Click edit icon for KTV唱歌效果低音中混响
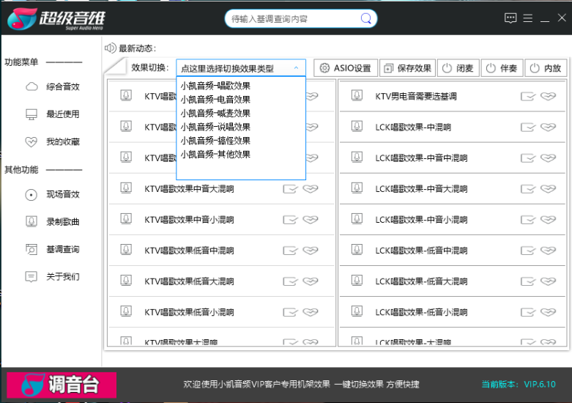The image size is (572, 403). pyautogui.click(x=290, y=251)
